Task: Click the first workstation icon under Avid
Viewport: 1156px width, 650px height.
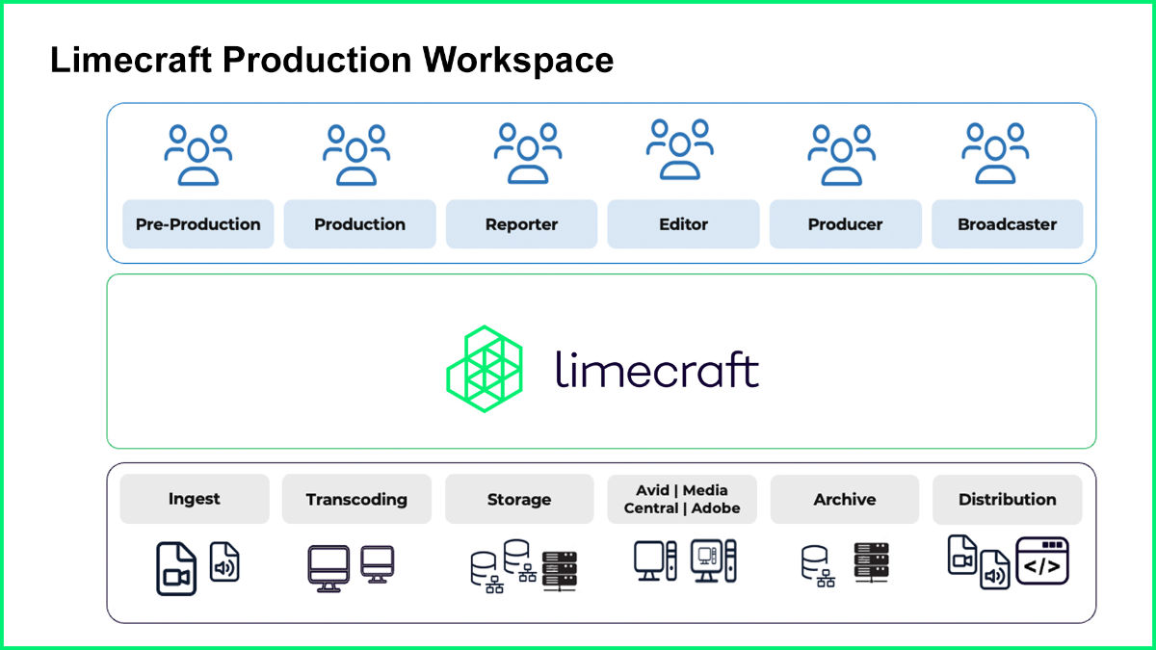Action: click(655, 560)
